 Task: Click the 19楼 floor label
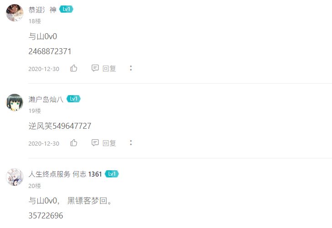(35, 111)
